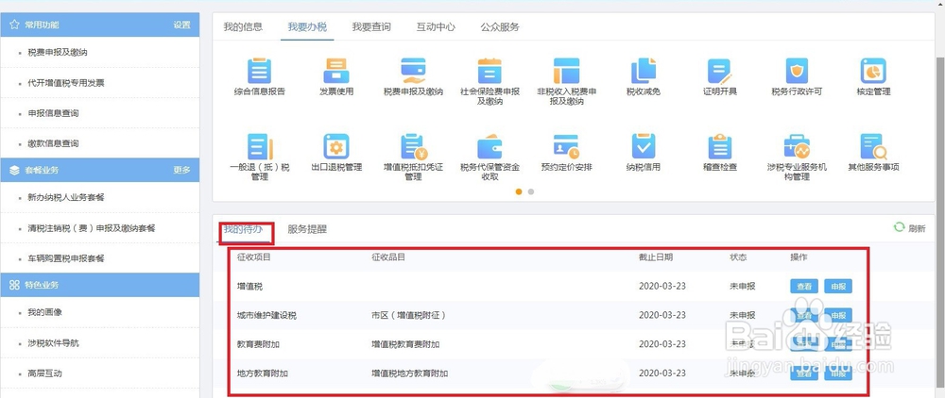This screenshot has width=945, height=398.
Task: Click the four-circle icon in 特色业务 header
Action: (14, 285)
